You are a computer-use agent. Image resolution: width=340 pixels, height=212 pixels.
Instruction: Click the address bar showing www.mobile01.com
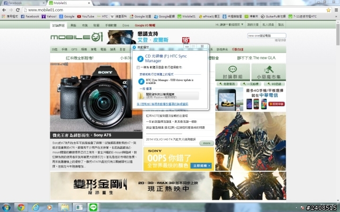[x=174, y=10]
